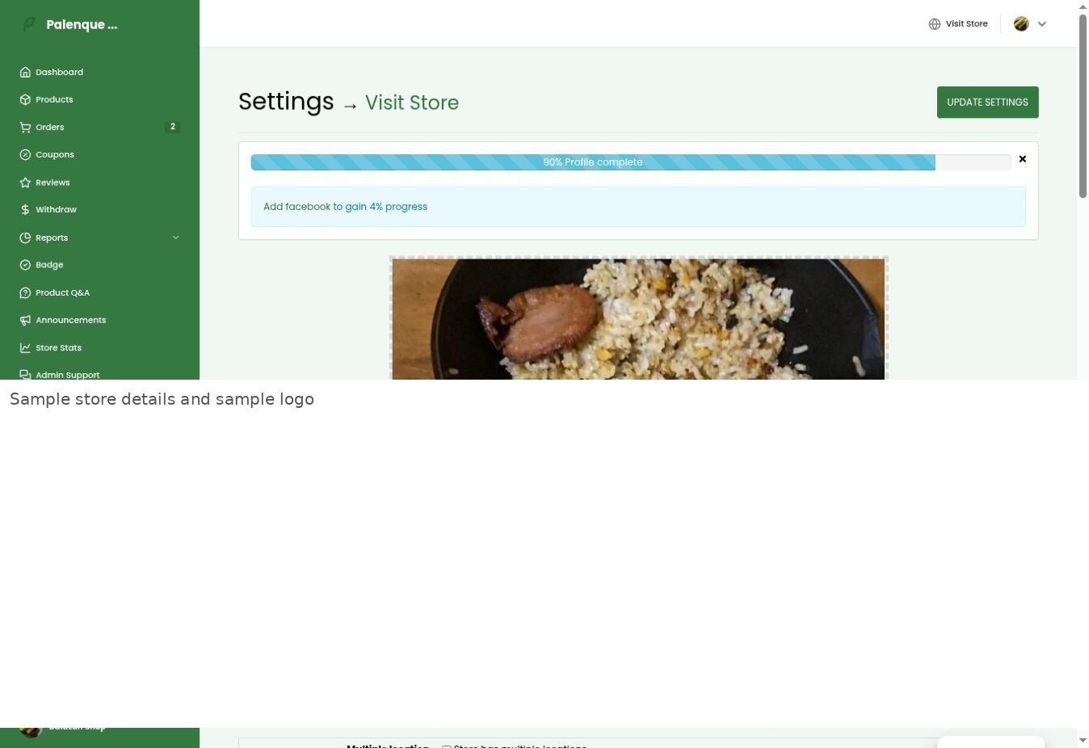Click the Palenque store name in sidebar

82,24
